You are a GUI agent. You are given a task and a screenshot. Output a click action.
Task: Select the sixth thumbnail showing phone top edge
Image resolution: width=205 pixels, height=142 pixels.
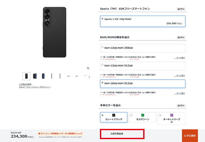[68, 76]
